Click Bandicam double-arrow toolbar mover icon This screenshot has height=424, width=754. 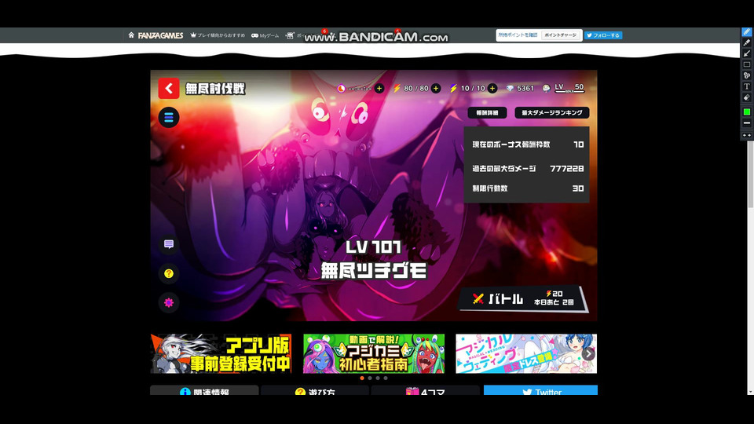[x=747, y=136]
